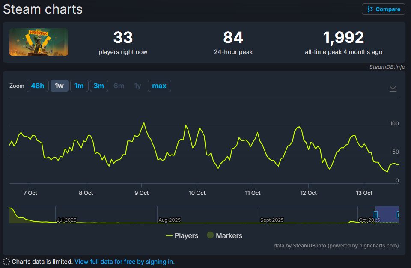Open the FBC Firebreak game thumbnail
The width and height of the screenshot is (411, 268).
pyautogui.click(x=39, y=42)
